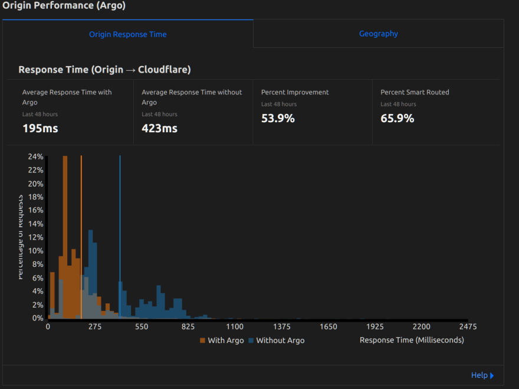This screenshot has width=519, height=389.
Task: Click the Response Time (Milliseconds) axis label
Action: 412,340
